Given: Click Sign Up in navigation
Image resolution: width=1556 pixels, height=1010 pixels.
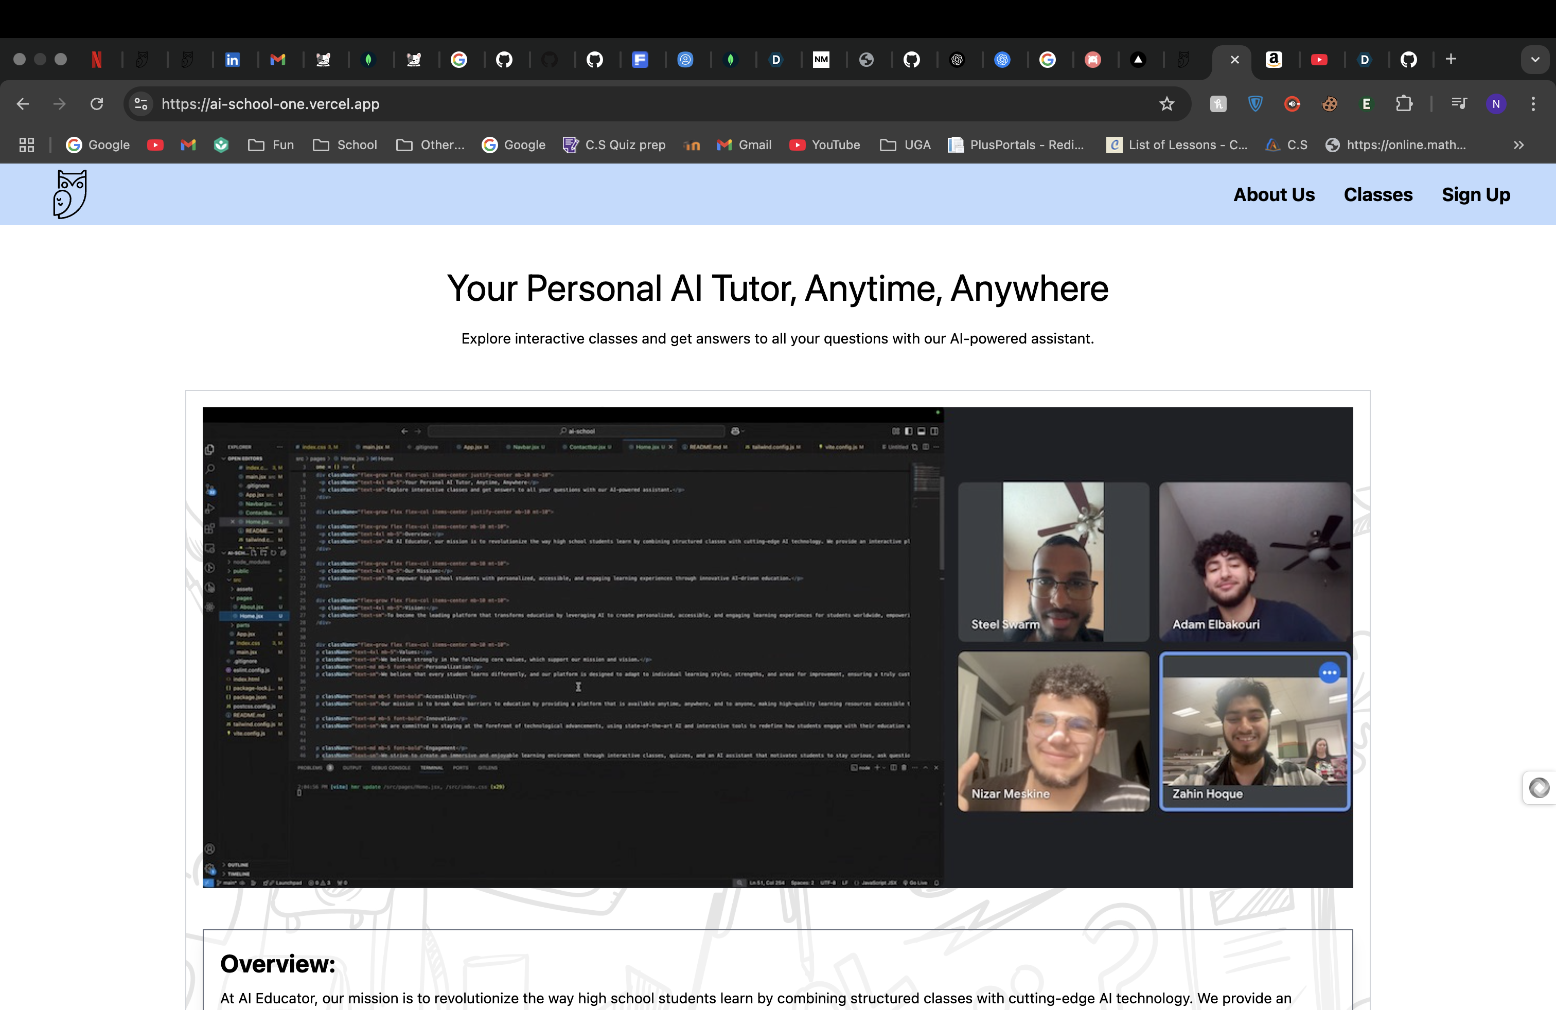Looking at the screenshot, I should pos(1476,195).
